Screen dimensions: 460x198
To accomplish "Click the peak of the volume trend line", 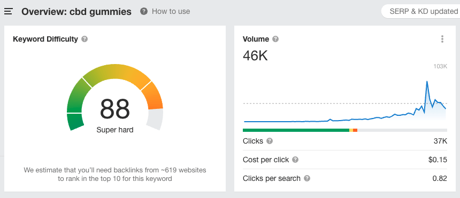I will (426, 82).
